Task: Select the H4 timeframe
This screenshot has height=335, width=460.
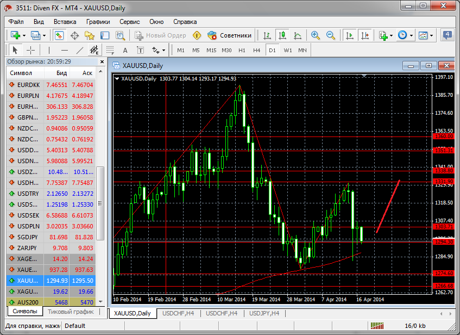Action: 257,50
